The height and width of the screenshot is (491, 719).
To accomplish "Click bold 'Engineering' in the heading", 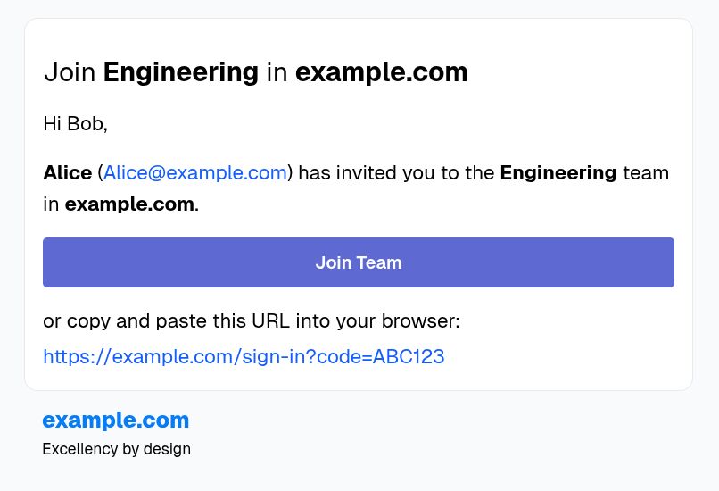I will (181, 72).
